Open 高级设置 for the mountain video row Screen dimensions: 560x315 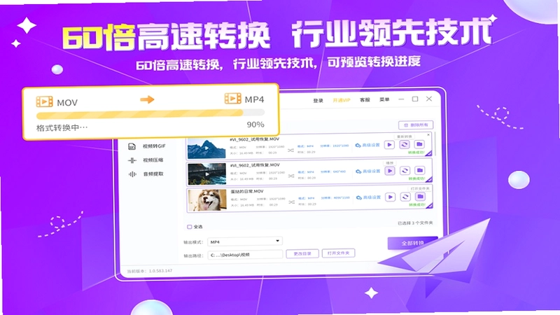click(368, 145)
